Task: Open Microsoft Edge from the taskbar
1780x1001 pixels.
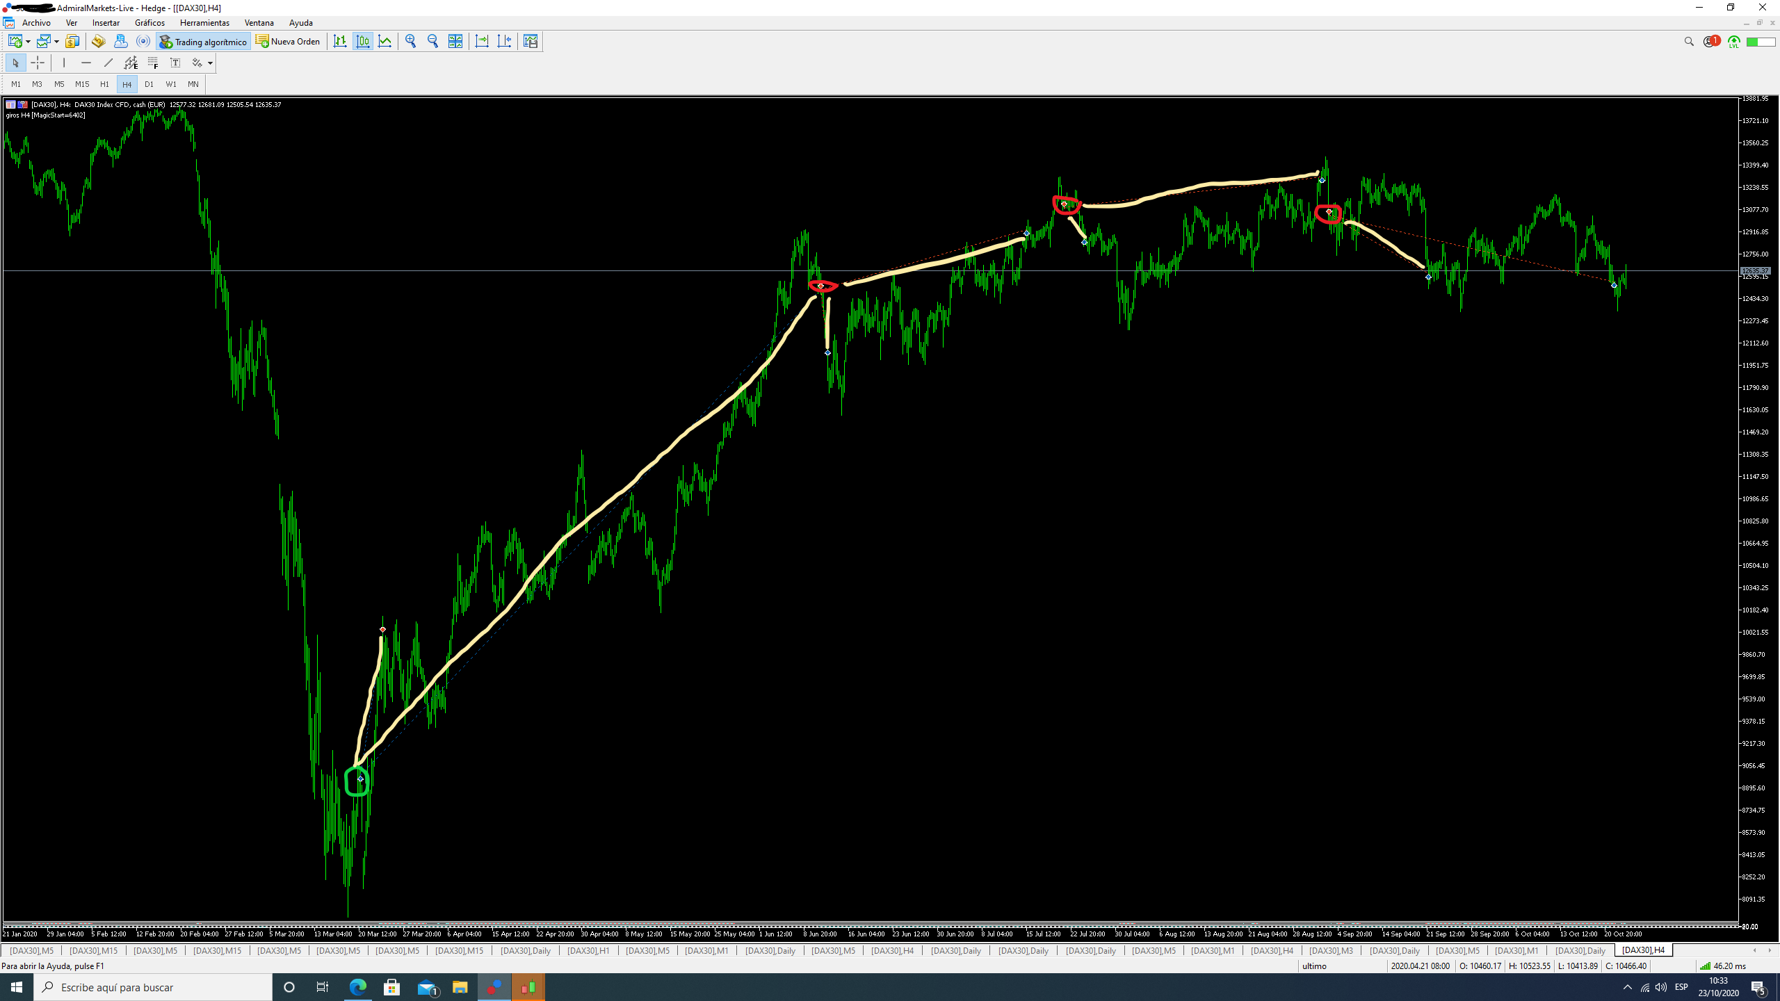Action: tap(357, 987)
